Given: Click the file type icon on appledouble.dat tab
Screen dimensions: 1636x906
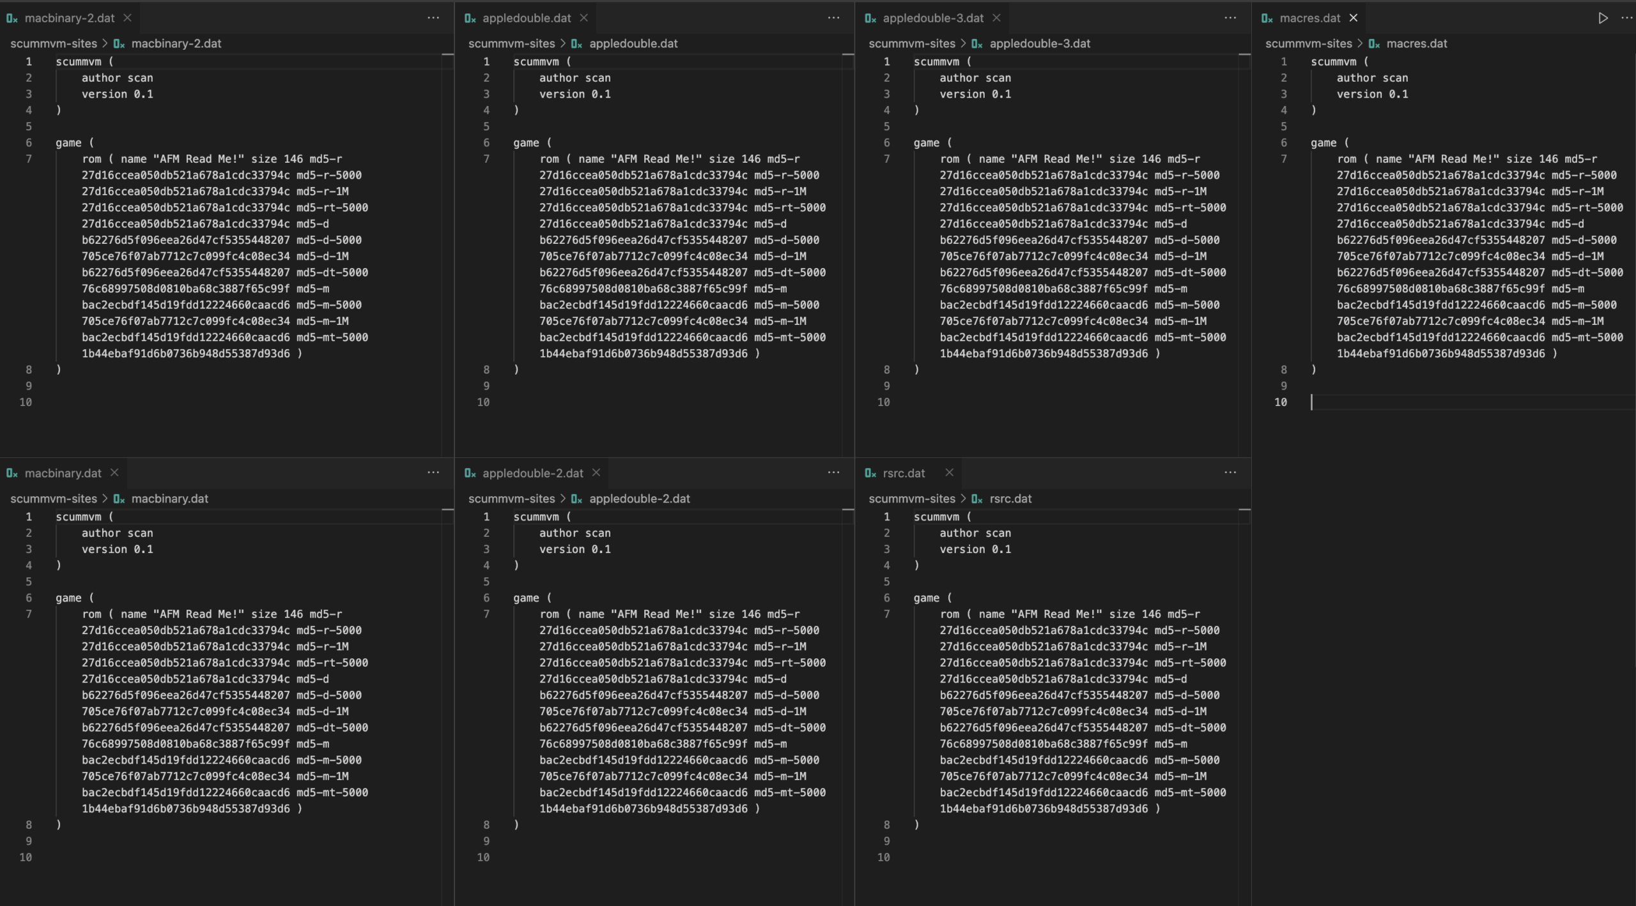Looking at the screenshot, I should tap(470, 19).
